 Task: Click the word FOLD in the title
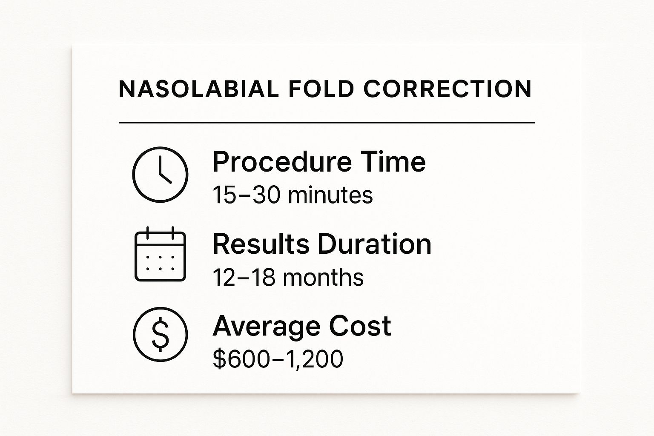point(321,89)
